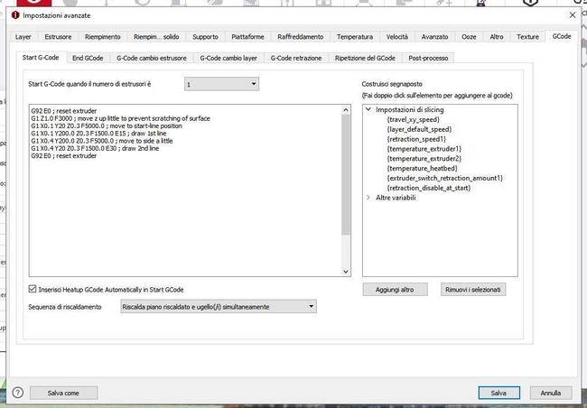
Task: Select the {travel_xy_speed} placeholder
Action: [x=413, y=119]
